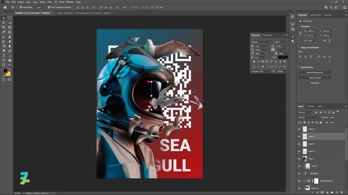The height and width of the screenshot is (195, 348).
Task: Hide Layer 7 with its eye icon
Action: tap(299, 136)
